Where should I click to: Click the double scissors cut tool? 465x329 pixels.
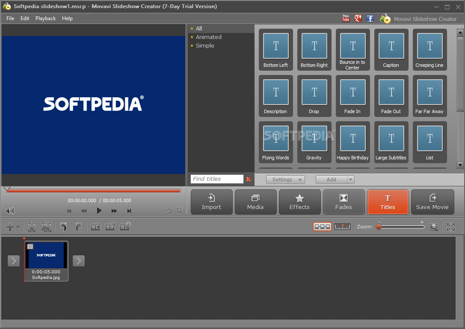(46, 227)
